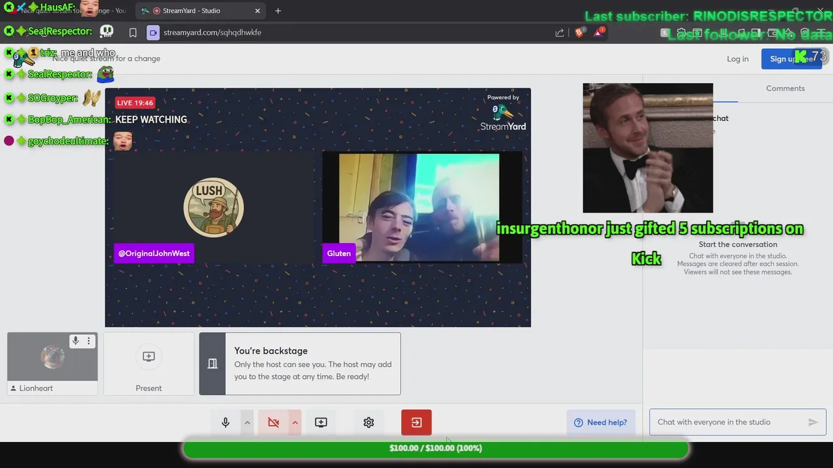Switch to the Comments tab
The height and width of the screenshot is (468, 833).
point(785,88)
